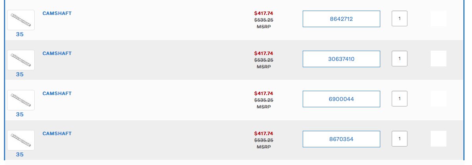Click the 35 link in the 8670354 row

click(x=20, y=155)
